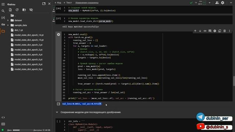Image resolution: width=235 pixels, height=132 pixels.
Task: Open code snippets sidebar icon
Action: pyautogui.click(x=3, y=117)
